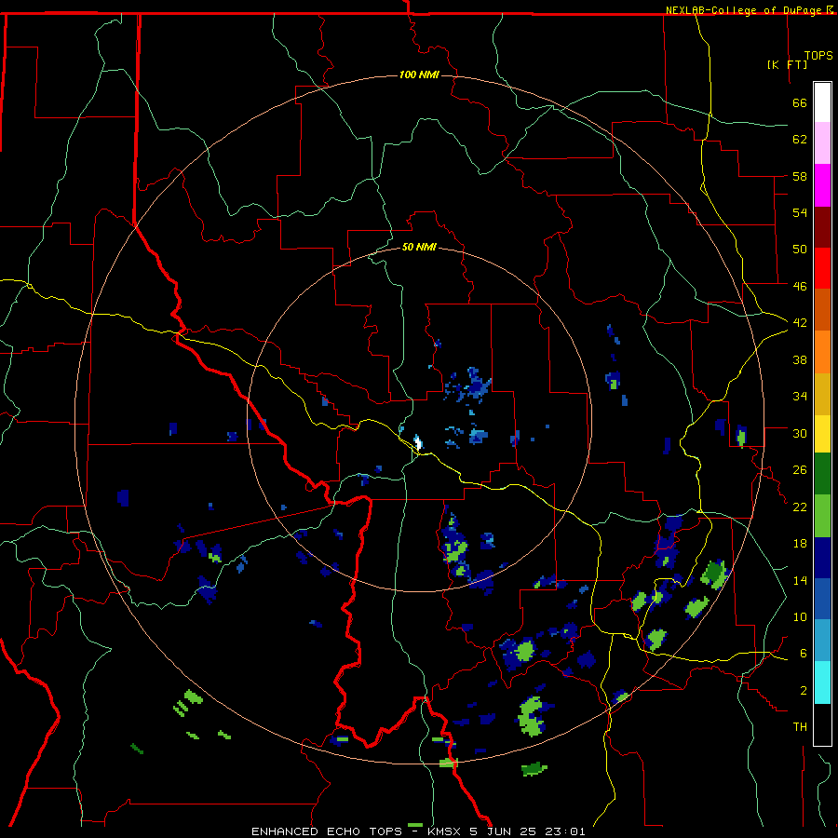Click the K FT units label
Image resolution: width=838 pixels, height=838 pixels.
click(787, 65)
